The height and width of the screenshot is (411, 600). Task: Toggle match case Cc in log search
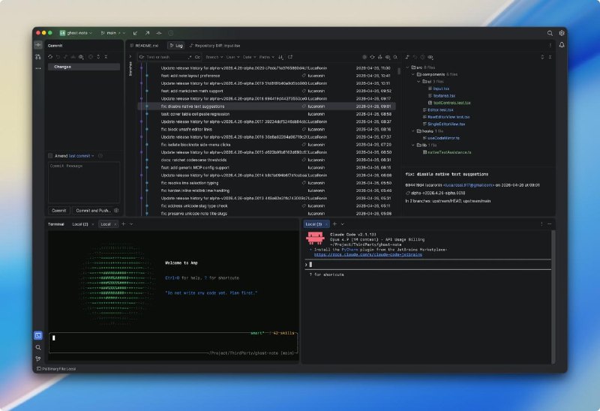[197, 57]
